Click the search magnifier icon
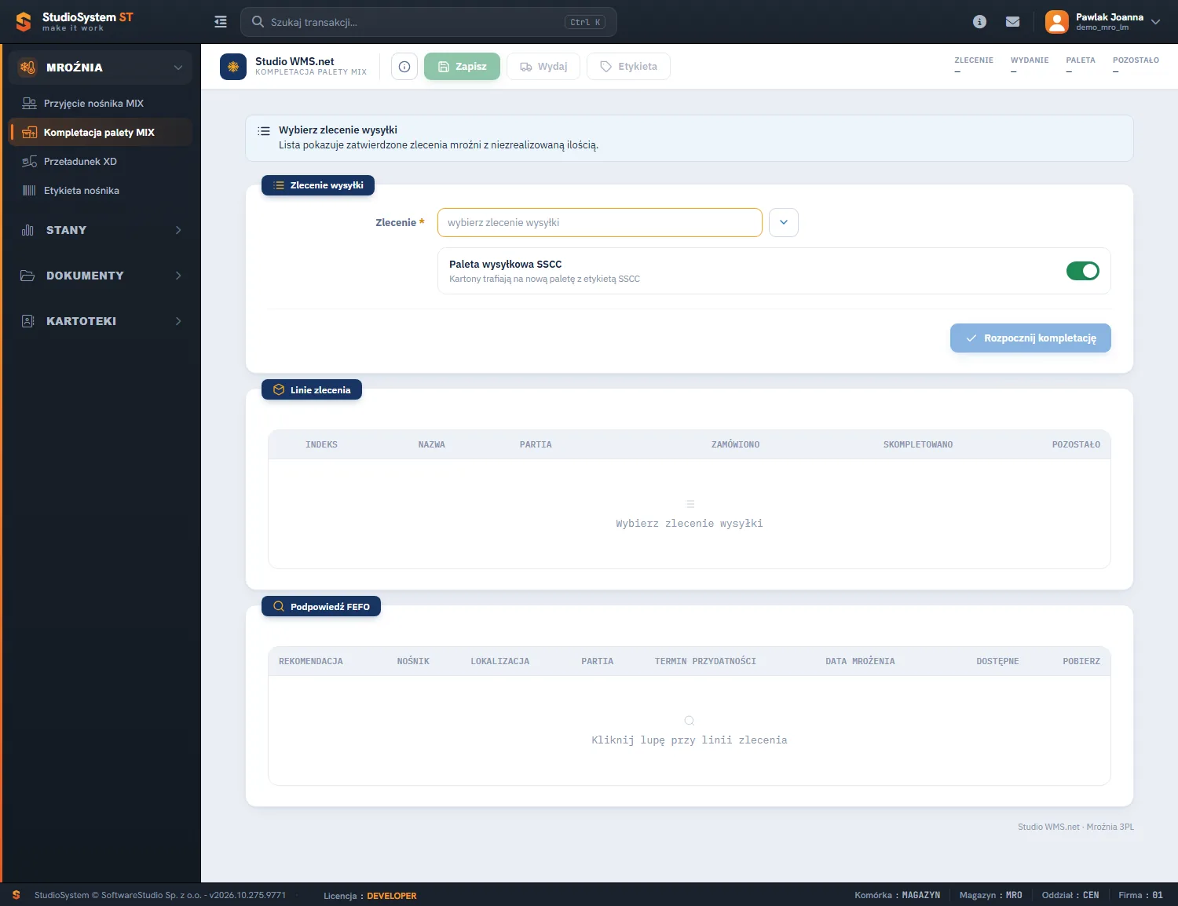Viewport: 1178px width, 906px height. tap(258, 22)
